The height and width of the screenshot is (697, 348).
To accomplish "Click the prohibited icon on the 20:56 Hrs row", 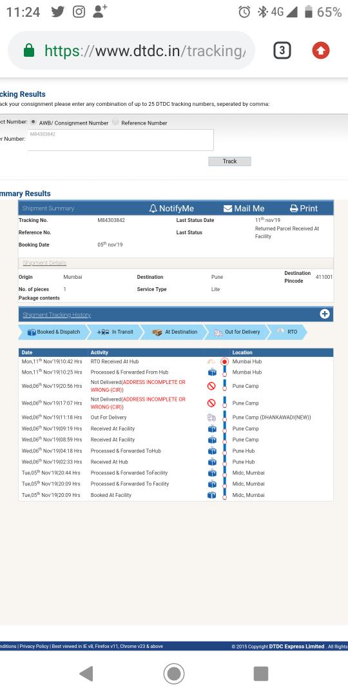I will [212, 387].
